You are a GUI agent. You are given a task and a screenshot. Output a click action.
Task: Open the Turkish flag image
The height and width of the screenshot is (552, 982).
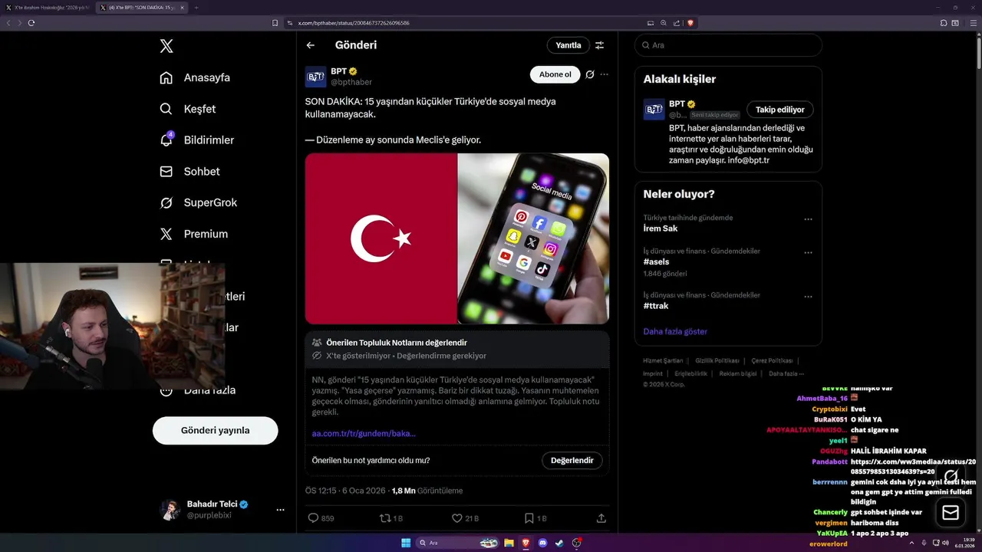tap(381, 238)
